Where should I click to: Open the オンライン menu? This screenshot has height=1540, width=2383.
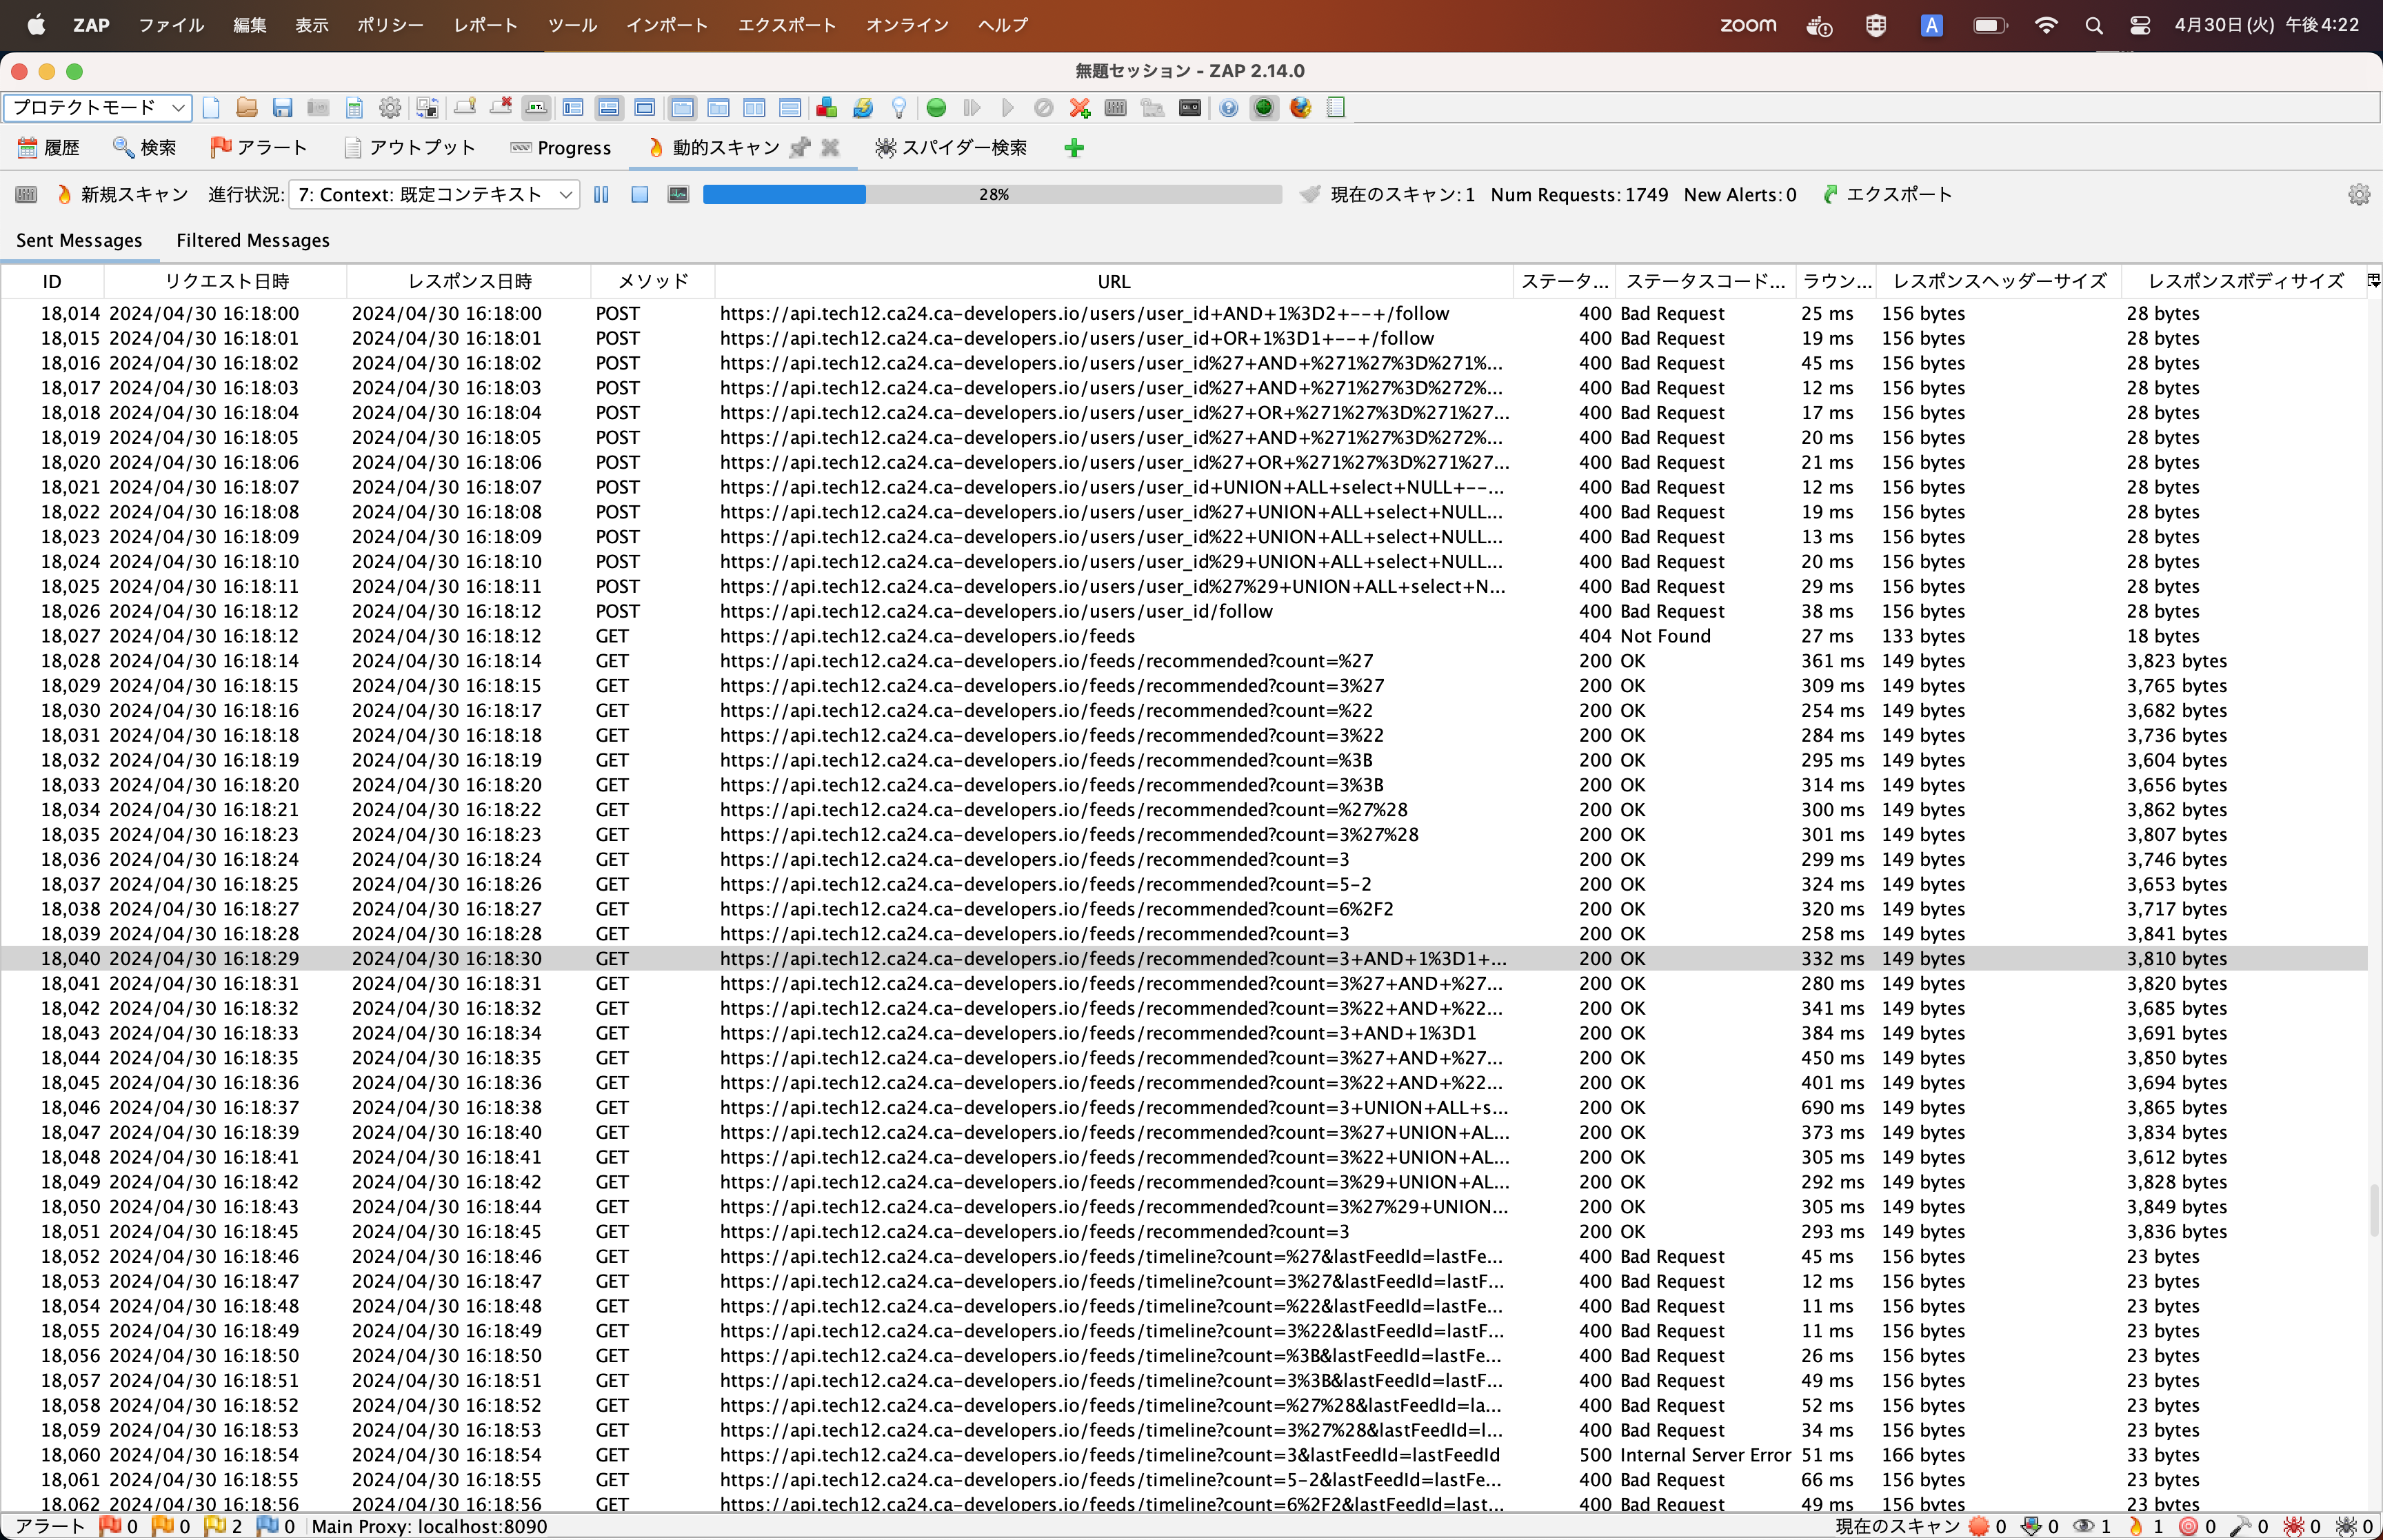coord(907,25)
